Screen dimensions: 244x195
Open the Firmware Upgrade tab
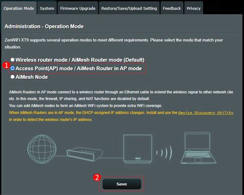[x=78, y=8]
